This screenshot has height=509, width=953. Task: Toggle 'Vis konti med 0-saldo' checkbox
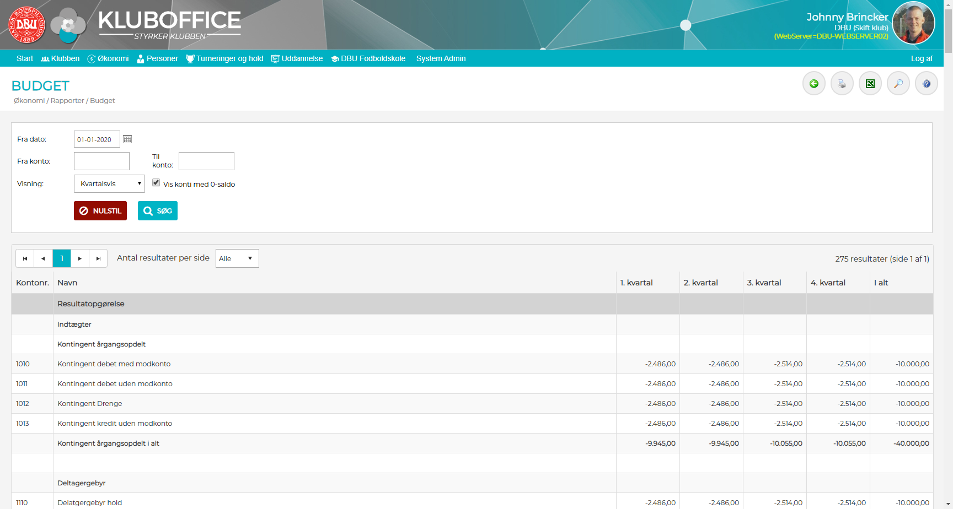[156, 183]
